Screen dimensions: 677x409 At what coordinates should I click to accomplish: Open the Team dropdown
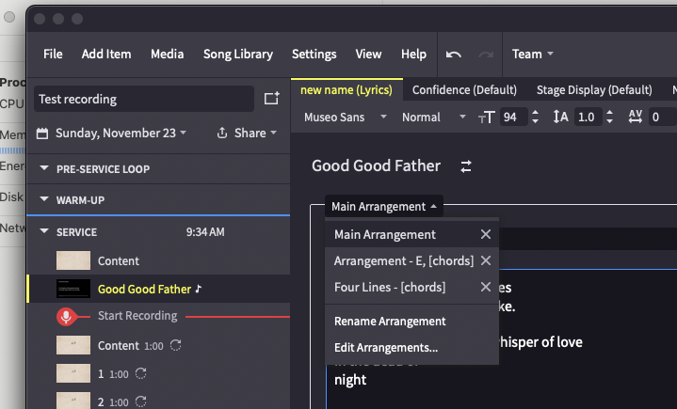(x=532, y=54)
